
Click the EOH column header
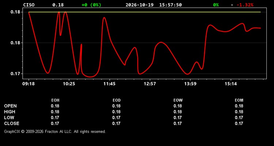(x=55, y=100)
